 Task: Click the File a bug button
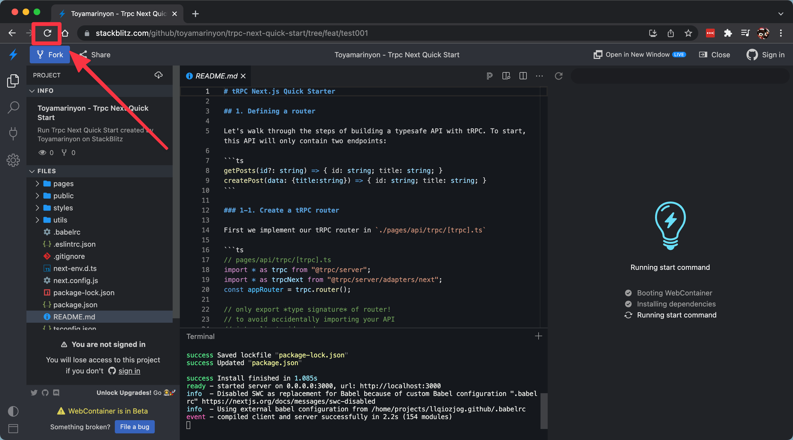tap(135, 427)
